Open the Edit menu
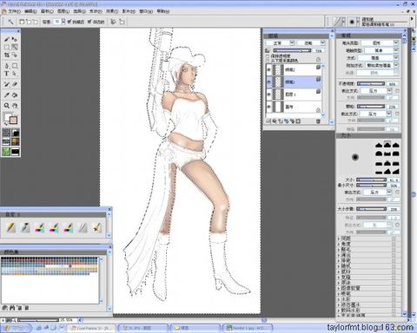Screen dimensions: 417x333 [x=30, y=11]
